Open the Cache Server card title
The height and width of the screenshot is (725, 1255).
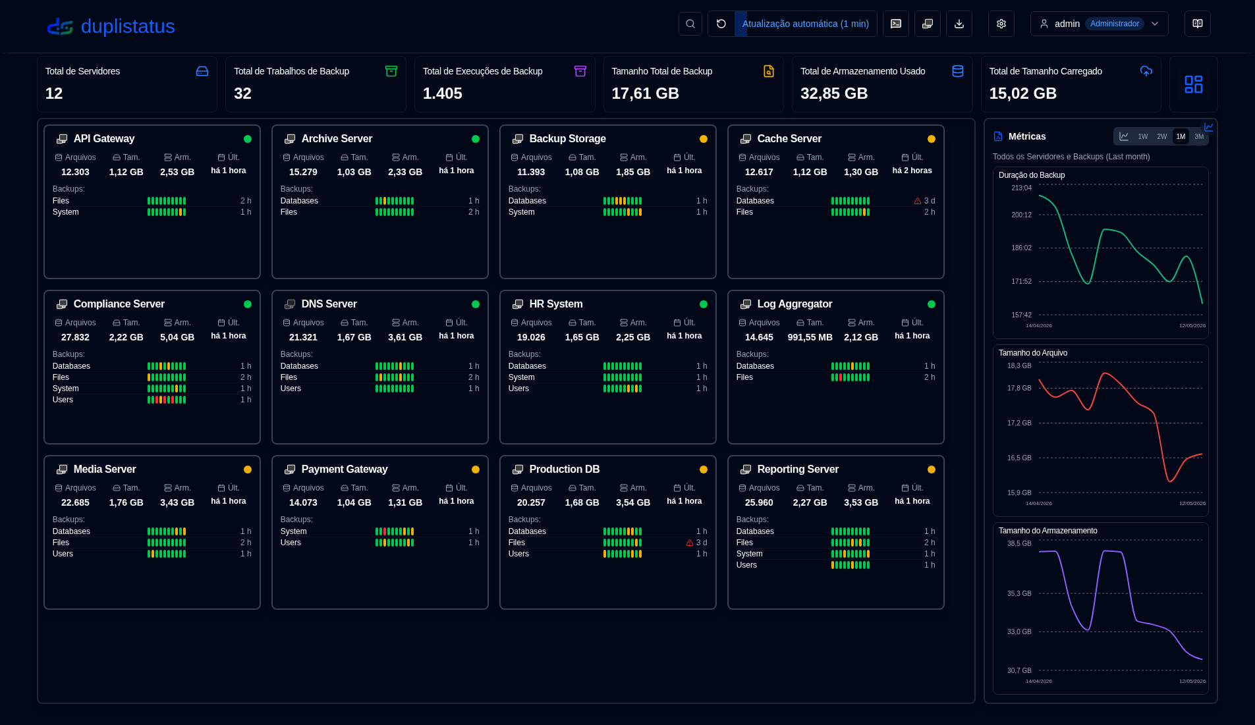[x=789, y=139]
